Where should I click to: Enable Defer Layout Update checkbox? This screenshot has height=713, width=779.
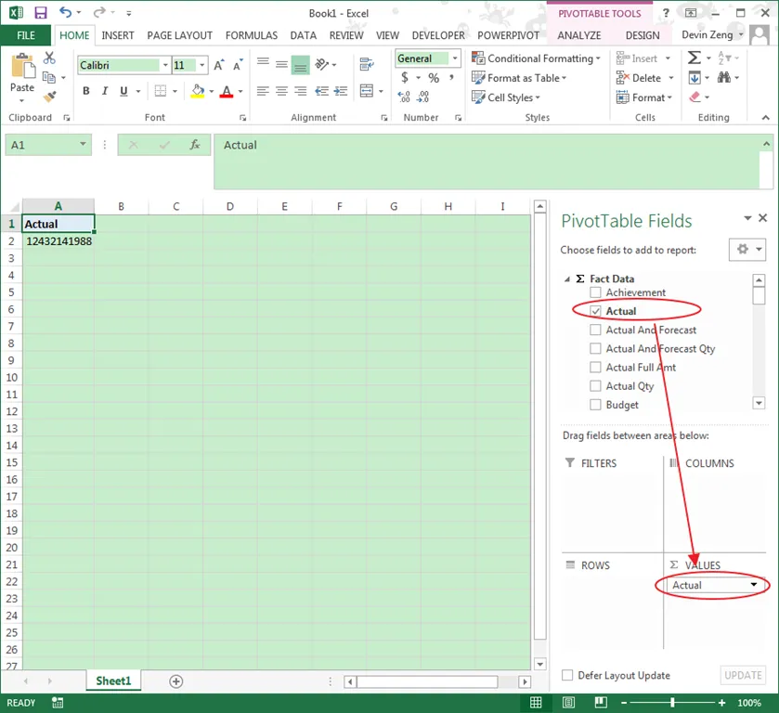[567, 675]
